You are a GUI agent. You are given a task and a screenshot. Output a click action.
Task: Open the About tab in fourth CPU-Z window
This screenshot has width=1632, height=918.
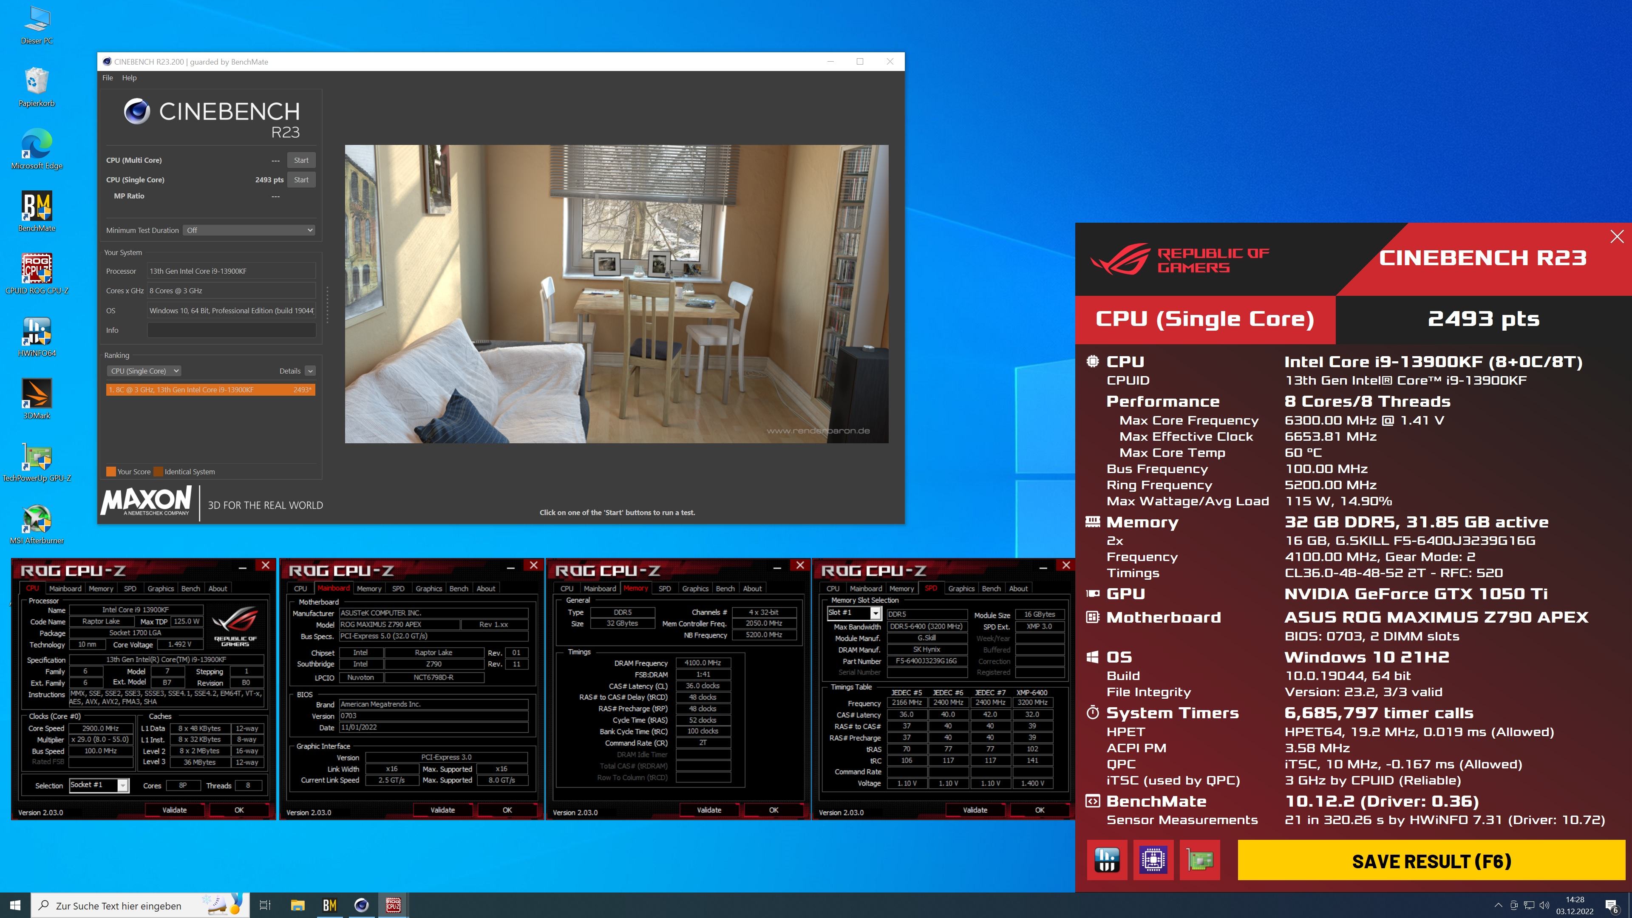(x=1018, y=589)
